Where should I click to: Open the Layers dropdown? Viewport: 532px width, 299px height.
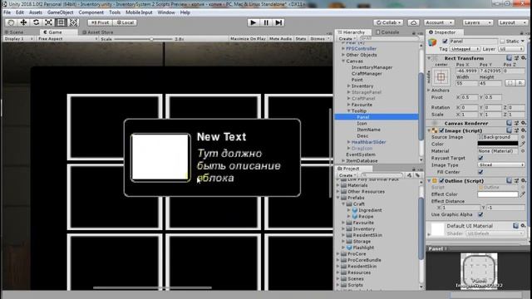click(x=478, y=22)
